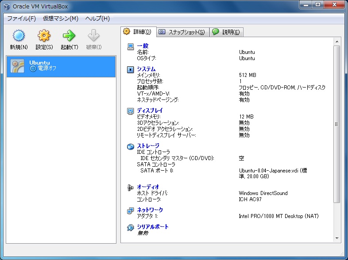The image size is (348, 260).
Task: Switch to the 説明(E) tab
Action: point(227,32)
